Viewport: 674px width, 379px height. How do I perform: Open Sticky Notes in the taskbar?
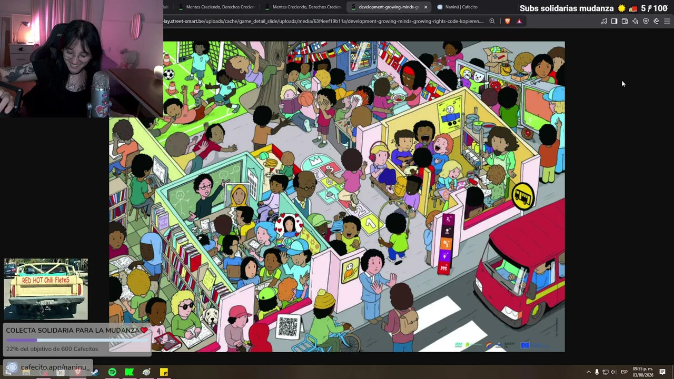[x=164, y=372]
